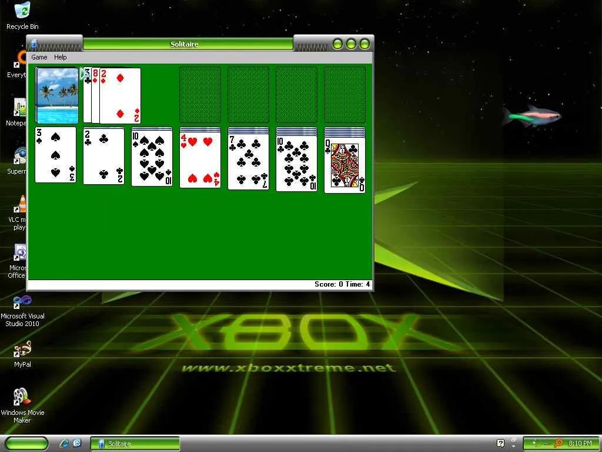Click the second quick launch browser icon
This screenshot has width=602, height=452.
77,444
